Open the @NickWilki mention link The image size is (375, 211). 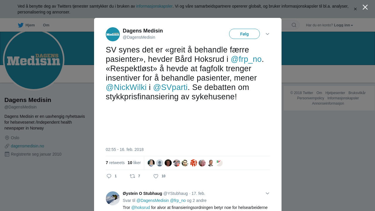126,87
